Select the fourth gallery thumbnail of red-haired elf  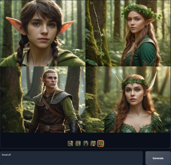[x=93, y=143]
